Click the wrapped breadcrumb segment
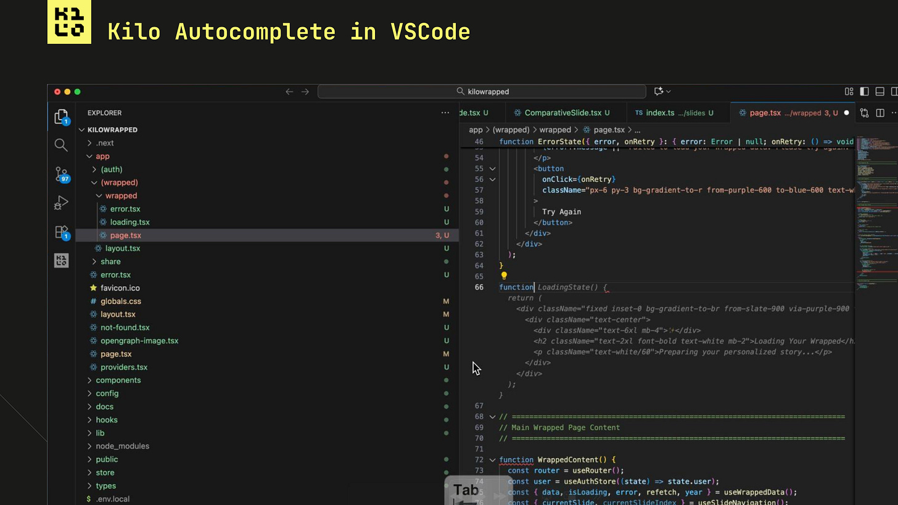The image size is (898, 505). tap(555, 130)
